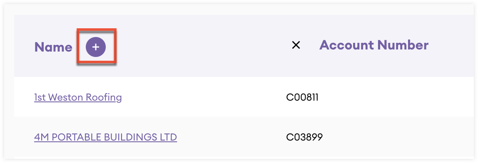The height and width of the screenshot is (163, 478).
Task: Click the white plus sign in the purple circle
Action: (96, 47)
